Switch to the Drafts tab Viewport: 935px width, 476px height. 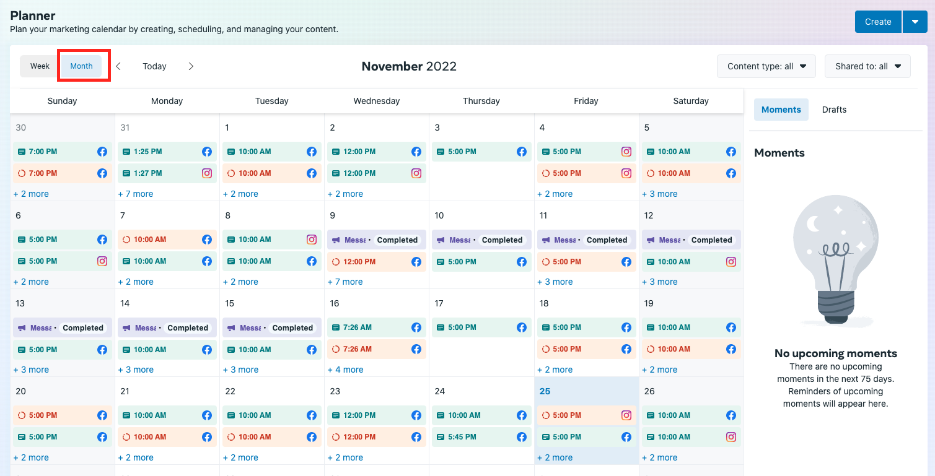tap(834, 110)
